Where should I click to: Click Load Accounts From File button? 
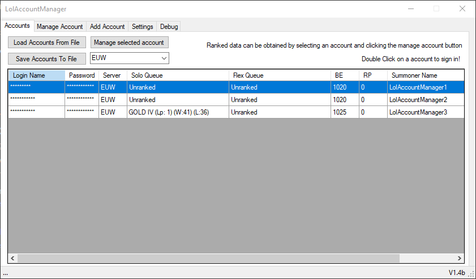pyautogui.click(x=47, y=43)
